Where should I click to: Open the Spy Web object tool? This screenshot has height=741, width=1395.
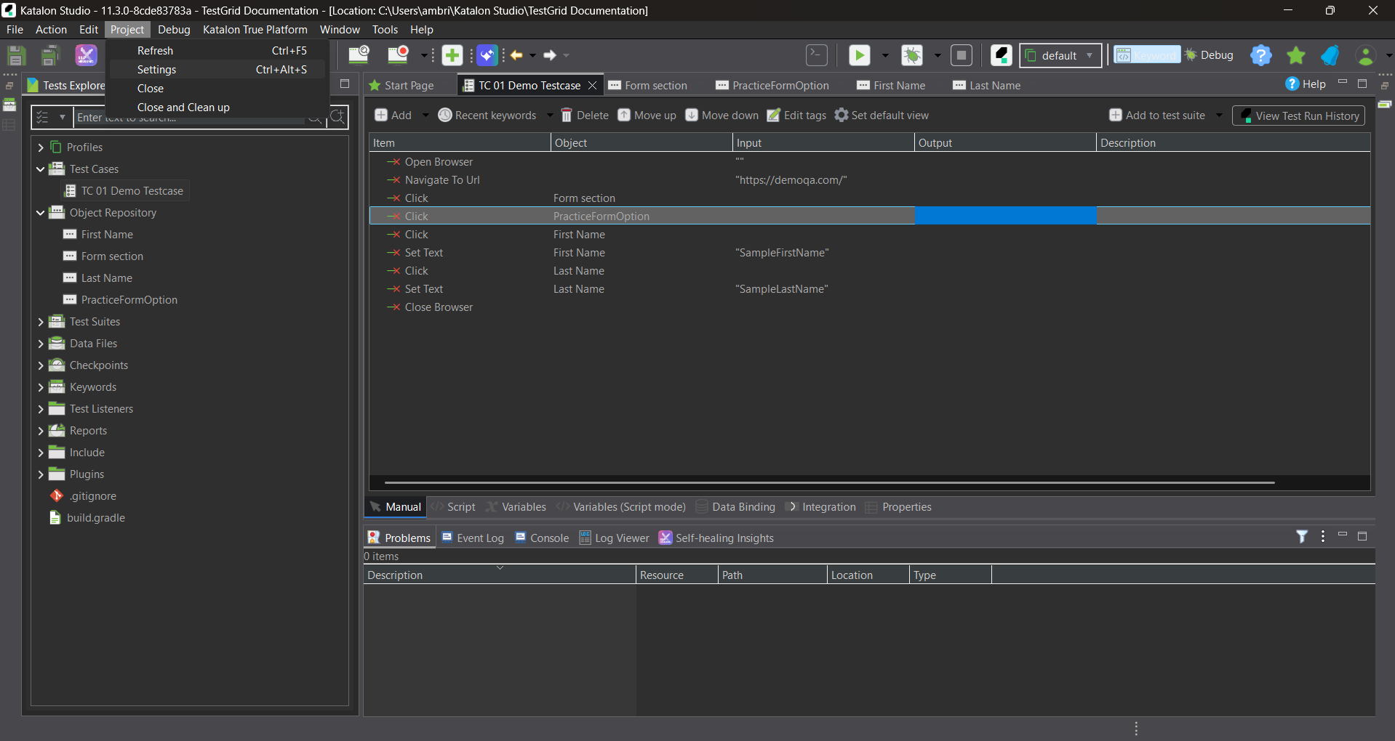point(359,55)
